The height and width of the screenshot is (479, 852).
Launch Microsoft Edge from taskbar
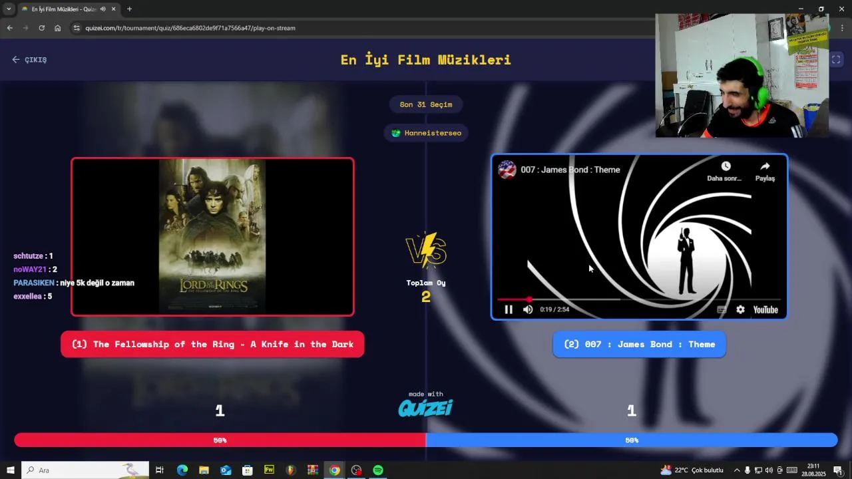click(x=182, y=470)
